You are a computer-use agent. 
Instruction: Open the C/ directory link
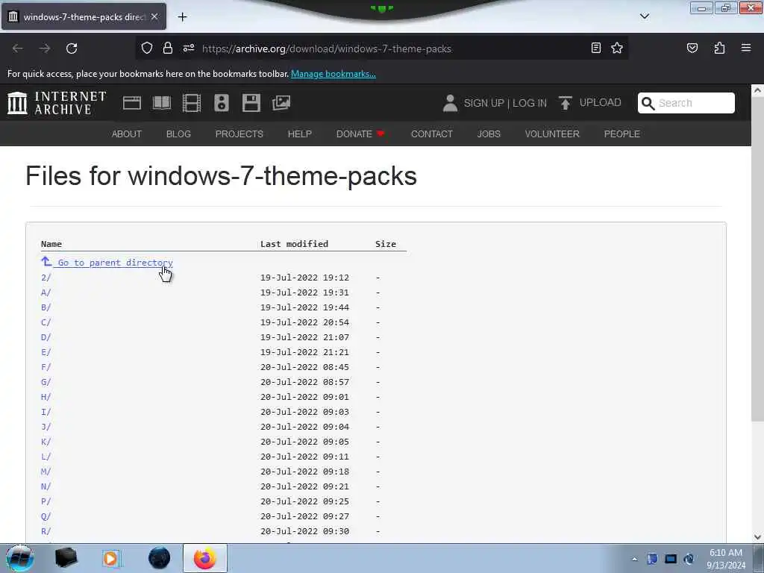[46, 322]
